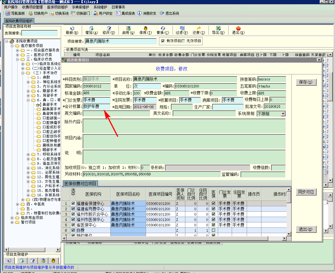335x273 pixels.
Task: Select the 咽部手术 tree item
Action: 50,150
